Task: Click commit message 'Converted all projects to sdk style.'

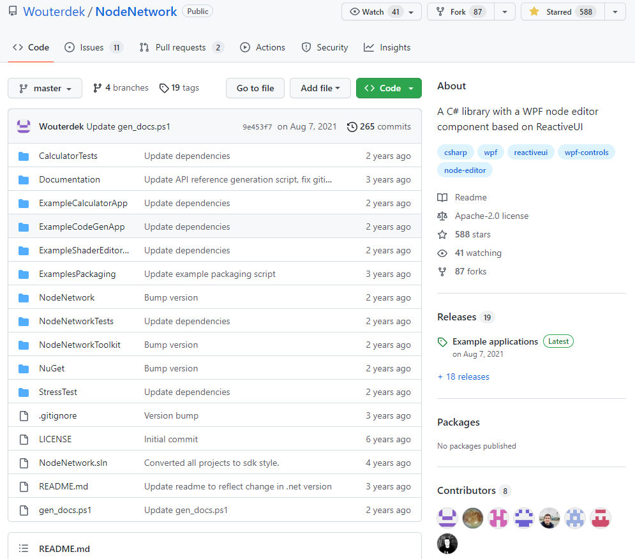Action: coord(211,463)
